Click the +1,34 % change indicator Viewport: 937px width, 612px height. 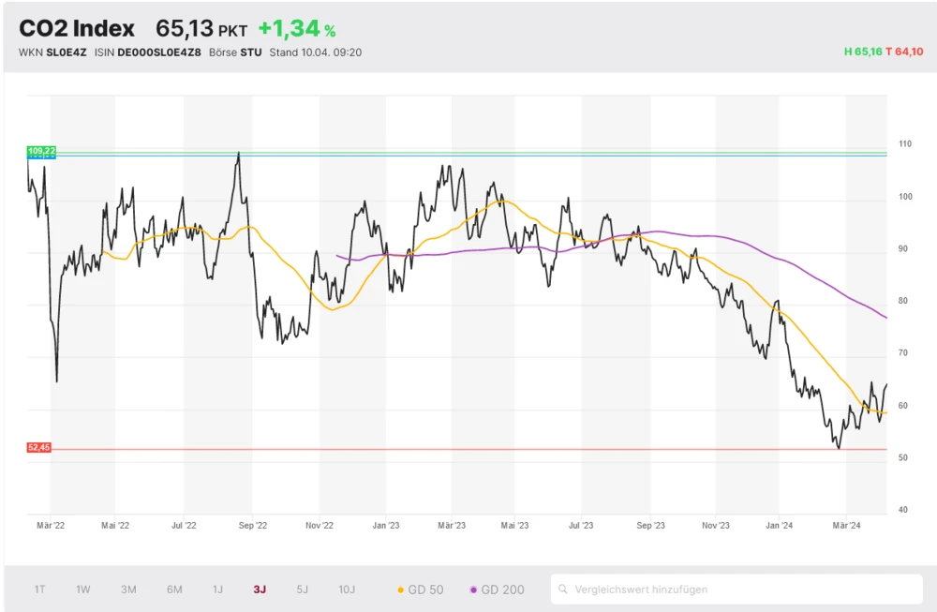(x=296, y=30)
